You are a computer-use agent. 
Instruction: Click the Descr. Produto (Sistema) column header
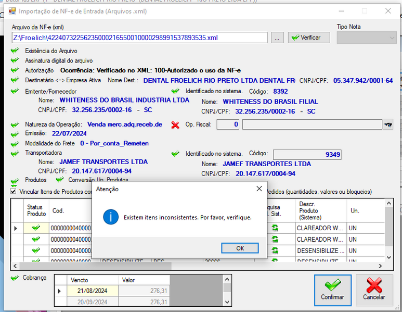click(321, 210)
